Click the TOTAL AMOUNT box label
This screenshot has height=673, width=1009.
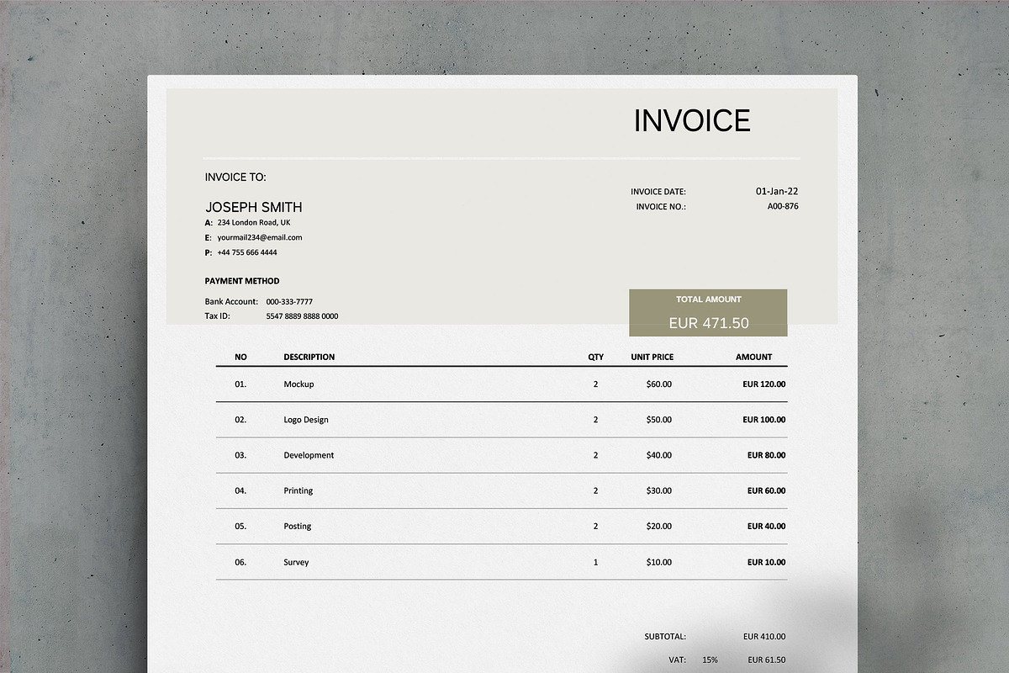coord(709,299)
